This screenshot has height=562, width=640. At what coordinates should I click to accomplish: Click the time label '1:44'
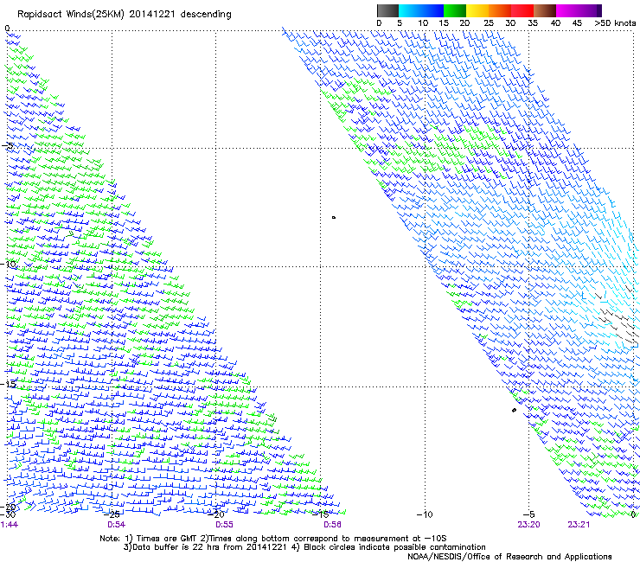(x=10, y=525)
